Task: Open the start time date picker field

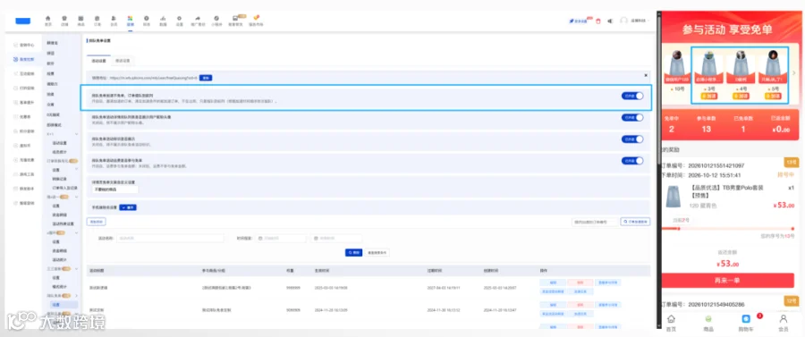Action: (x=281, y=239)
